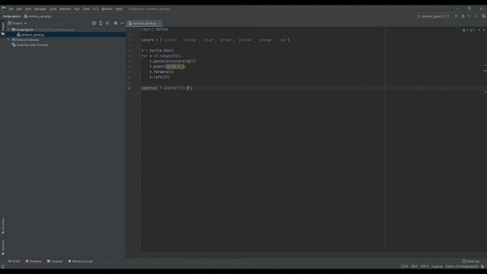Click line:column position in status bar
The image size is (487, 274).
(x=404, y=266)
